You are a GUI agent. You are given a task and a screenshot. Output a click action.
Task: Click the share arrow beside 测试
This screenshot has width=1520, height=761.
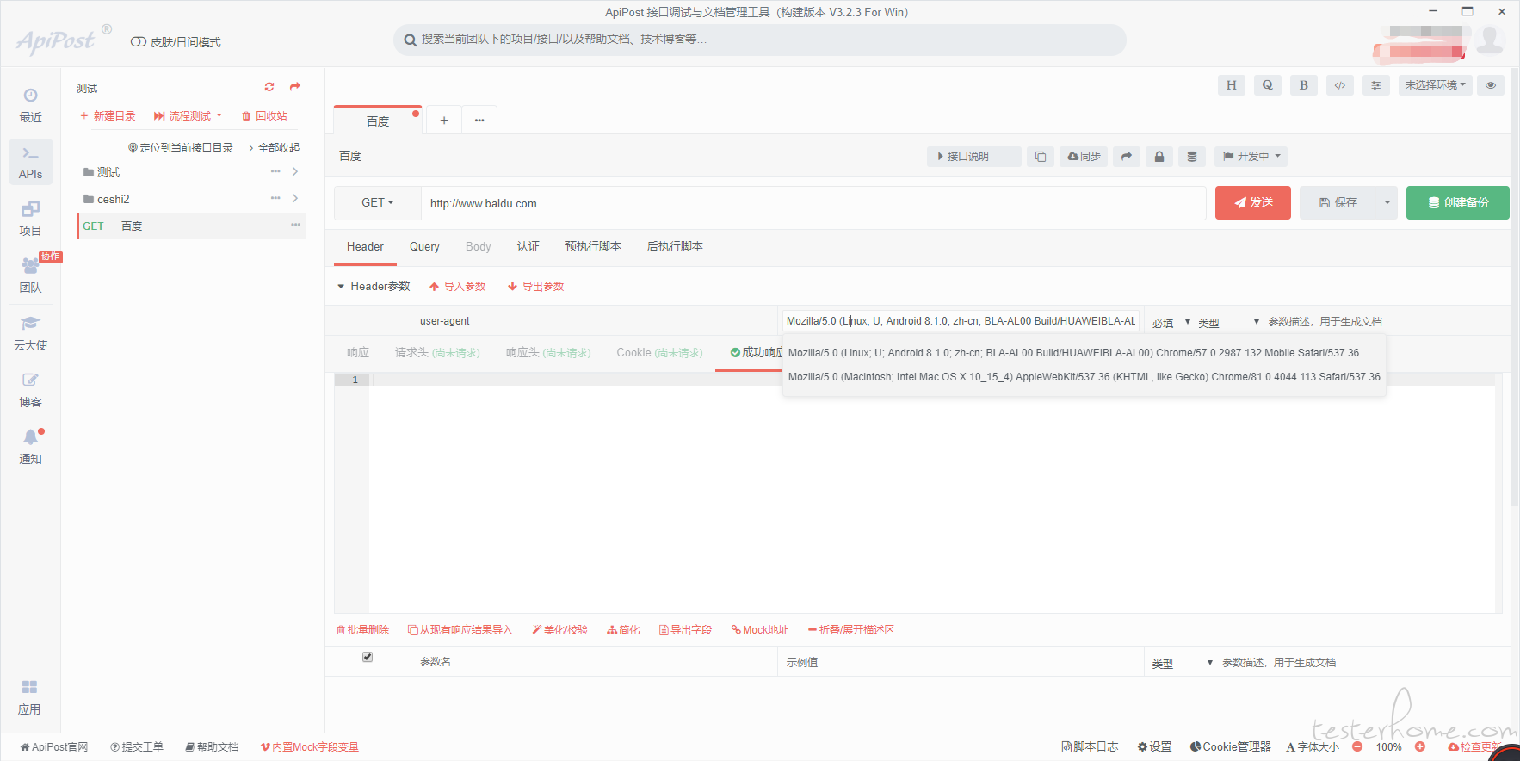click(x=295, y=87)
